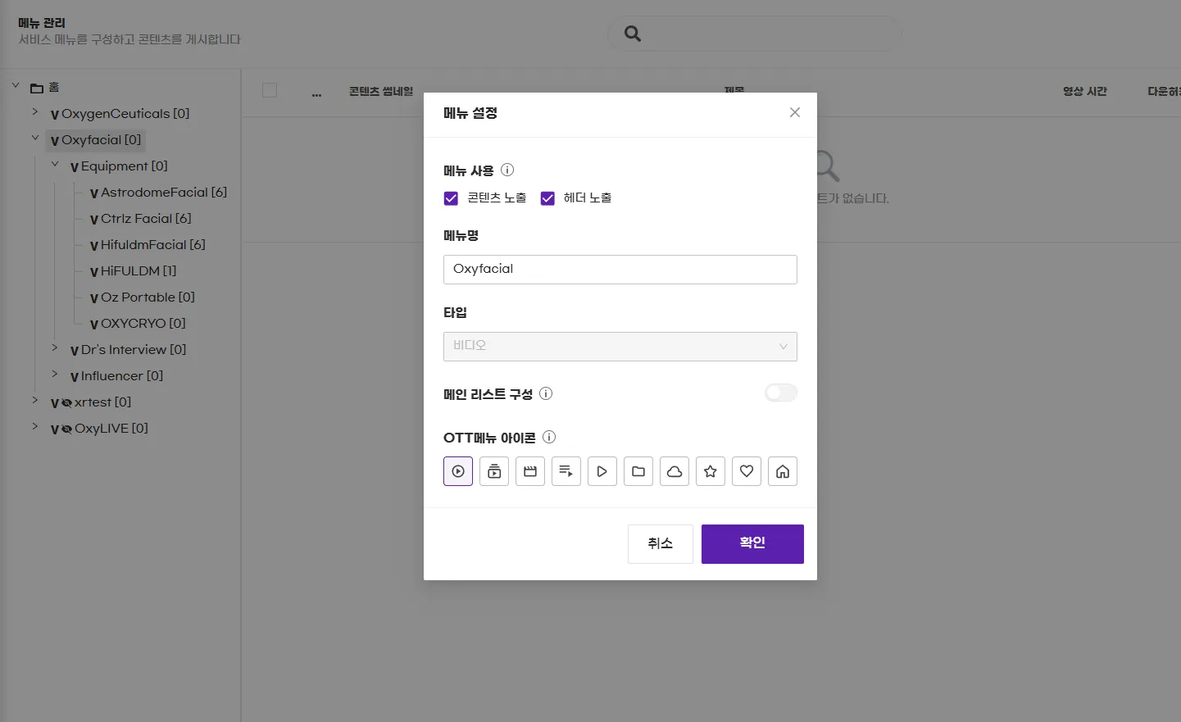
Task: Open the 메뉴 사용 info tooltip icon
Action: 507,170
